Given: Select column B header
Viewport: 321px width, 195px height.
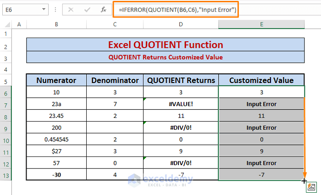Looking at the screenshot, I should [56, 24].
